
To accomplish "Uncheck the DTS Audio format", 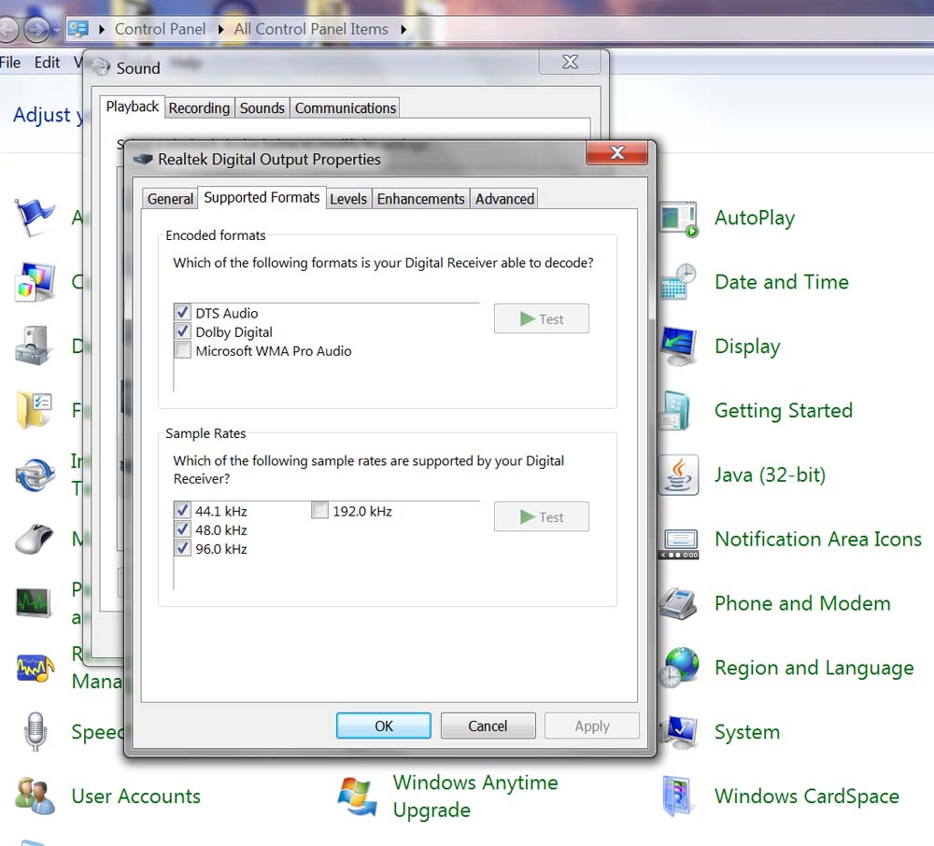I will pyautogui.click(x=183, y=313).
